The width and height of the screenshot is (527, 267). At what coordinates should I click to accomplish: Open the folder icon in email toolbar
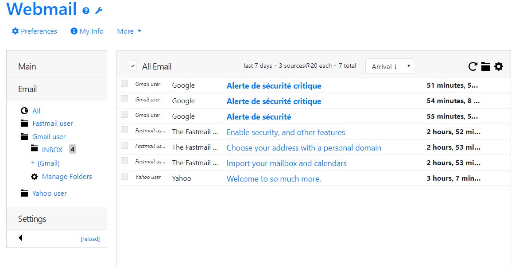click(x=486, y=66)
